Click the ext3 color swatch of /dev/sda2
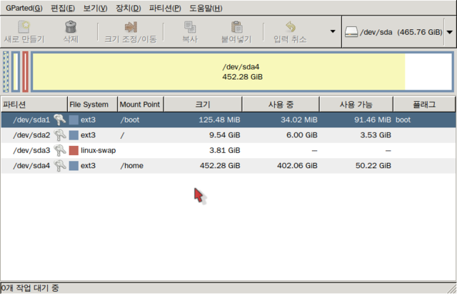Viewport: 457px width, 294px height. 74,135
